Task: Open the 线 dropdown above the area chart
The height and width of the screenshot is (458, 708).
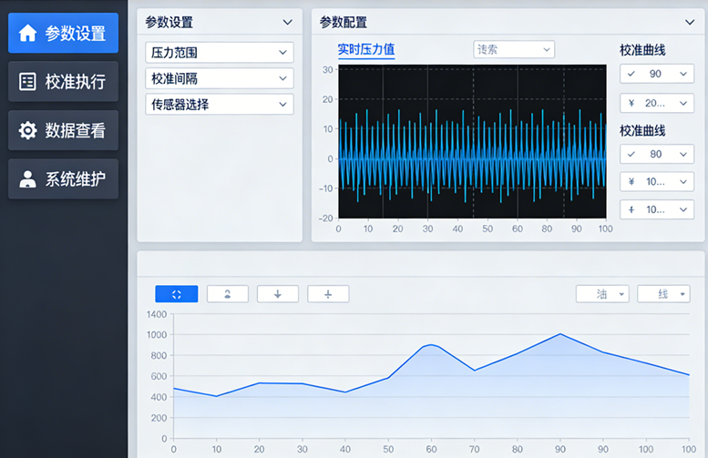Action: point(663,294)
